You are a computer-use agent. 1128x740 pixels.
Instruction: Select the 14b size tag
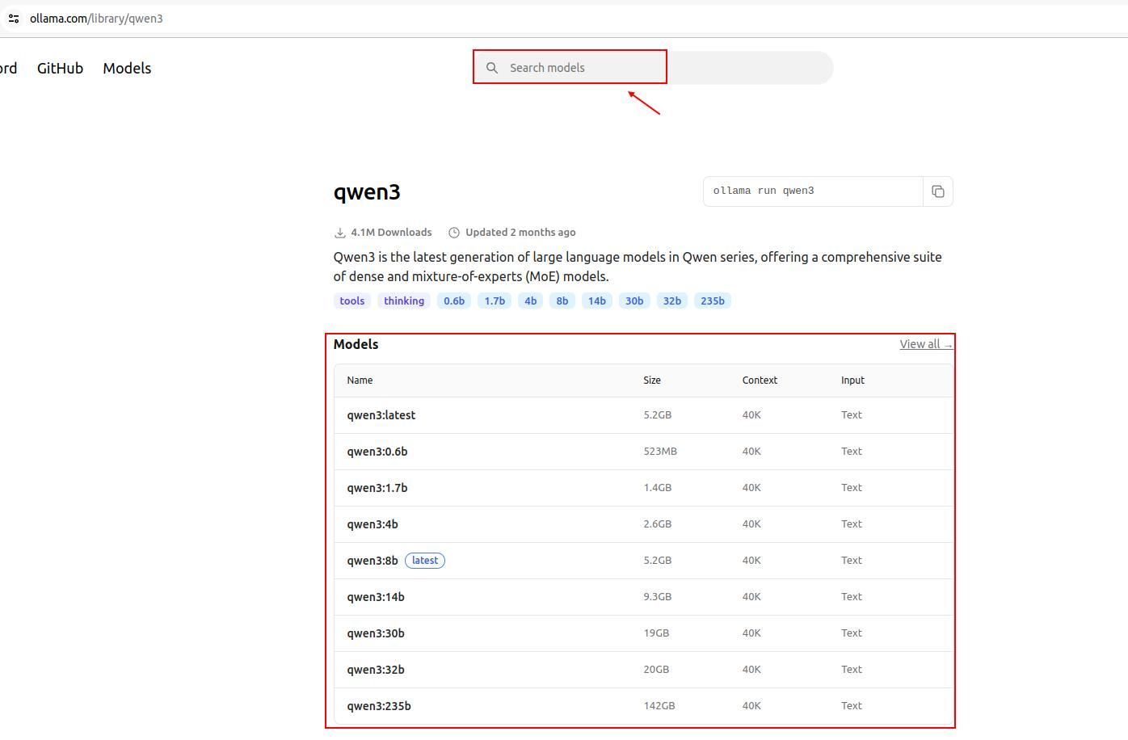pyautogui.click(x=597, y=301)
